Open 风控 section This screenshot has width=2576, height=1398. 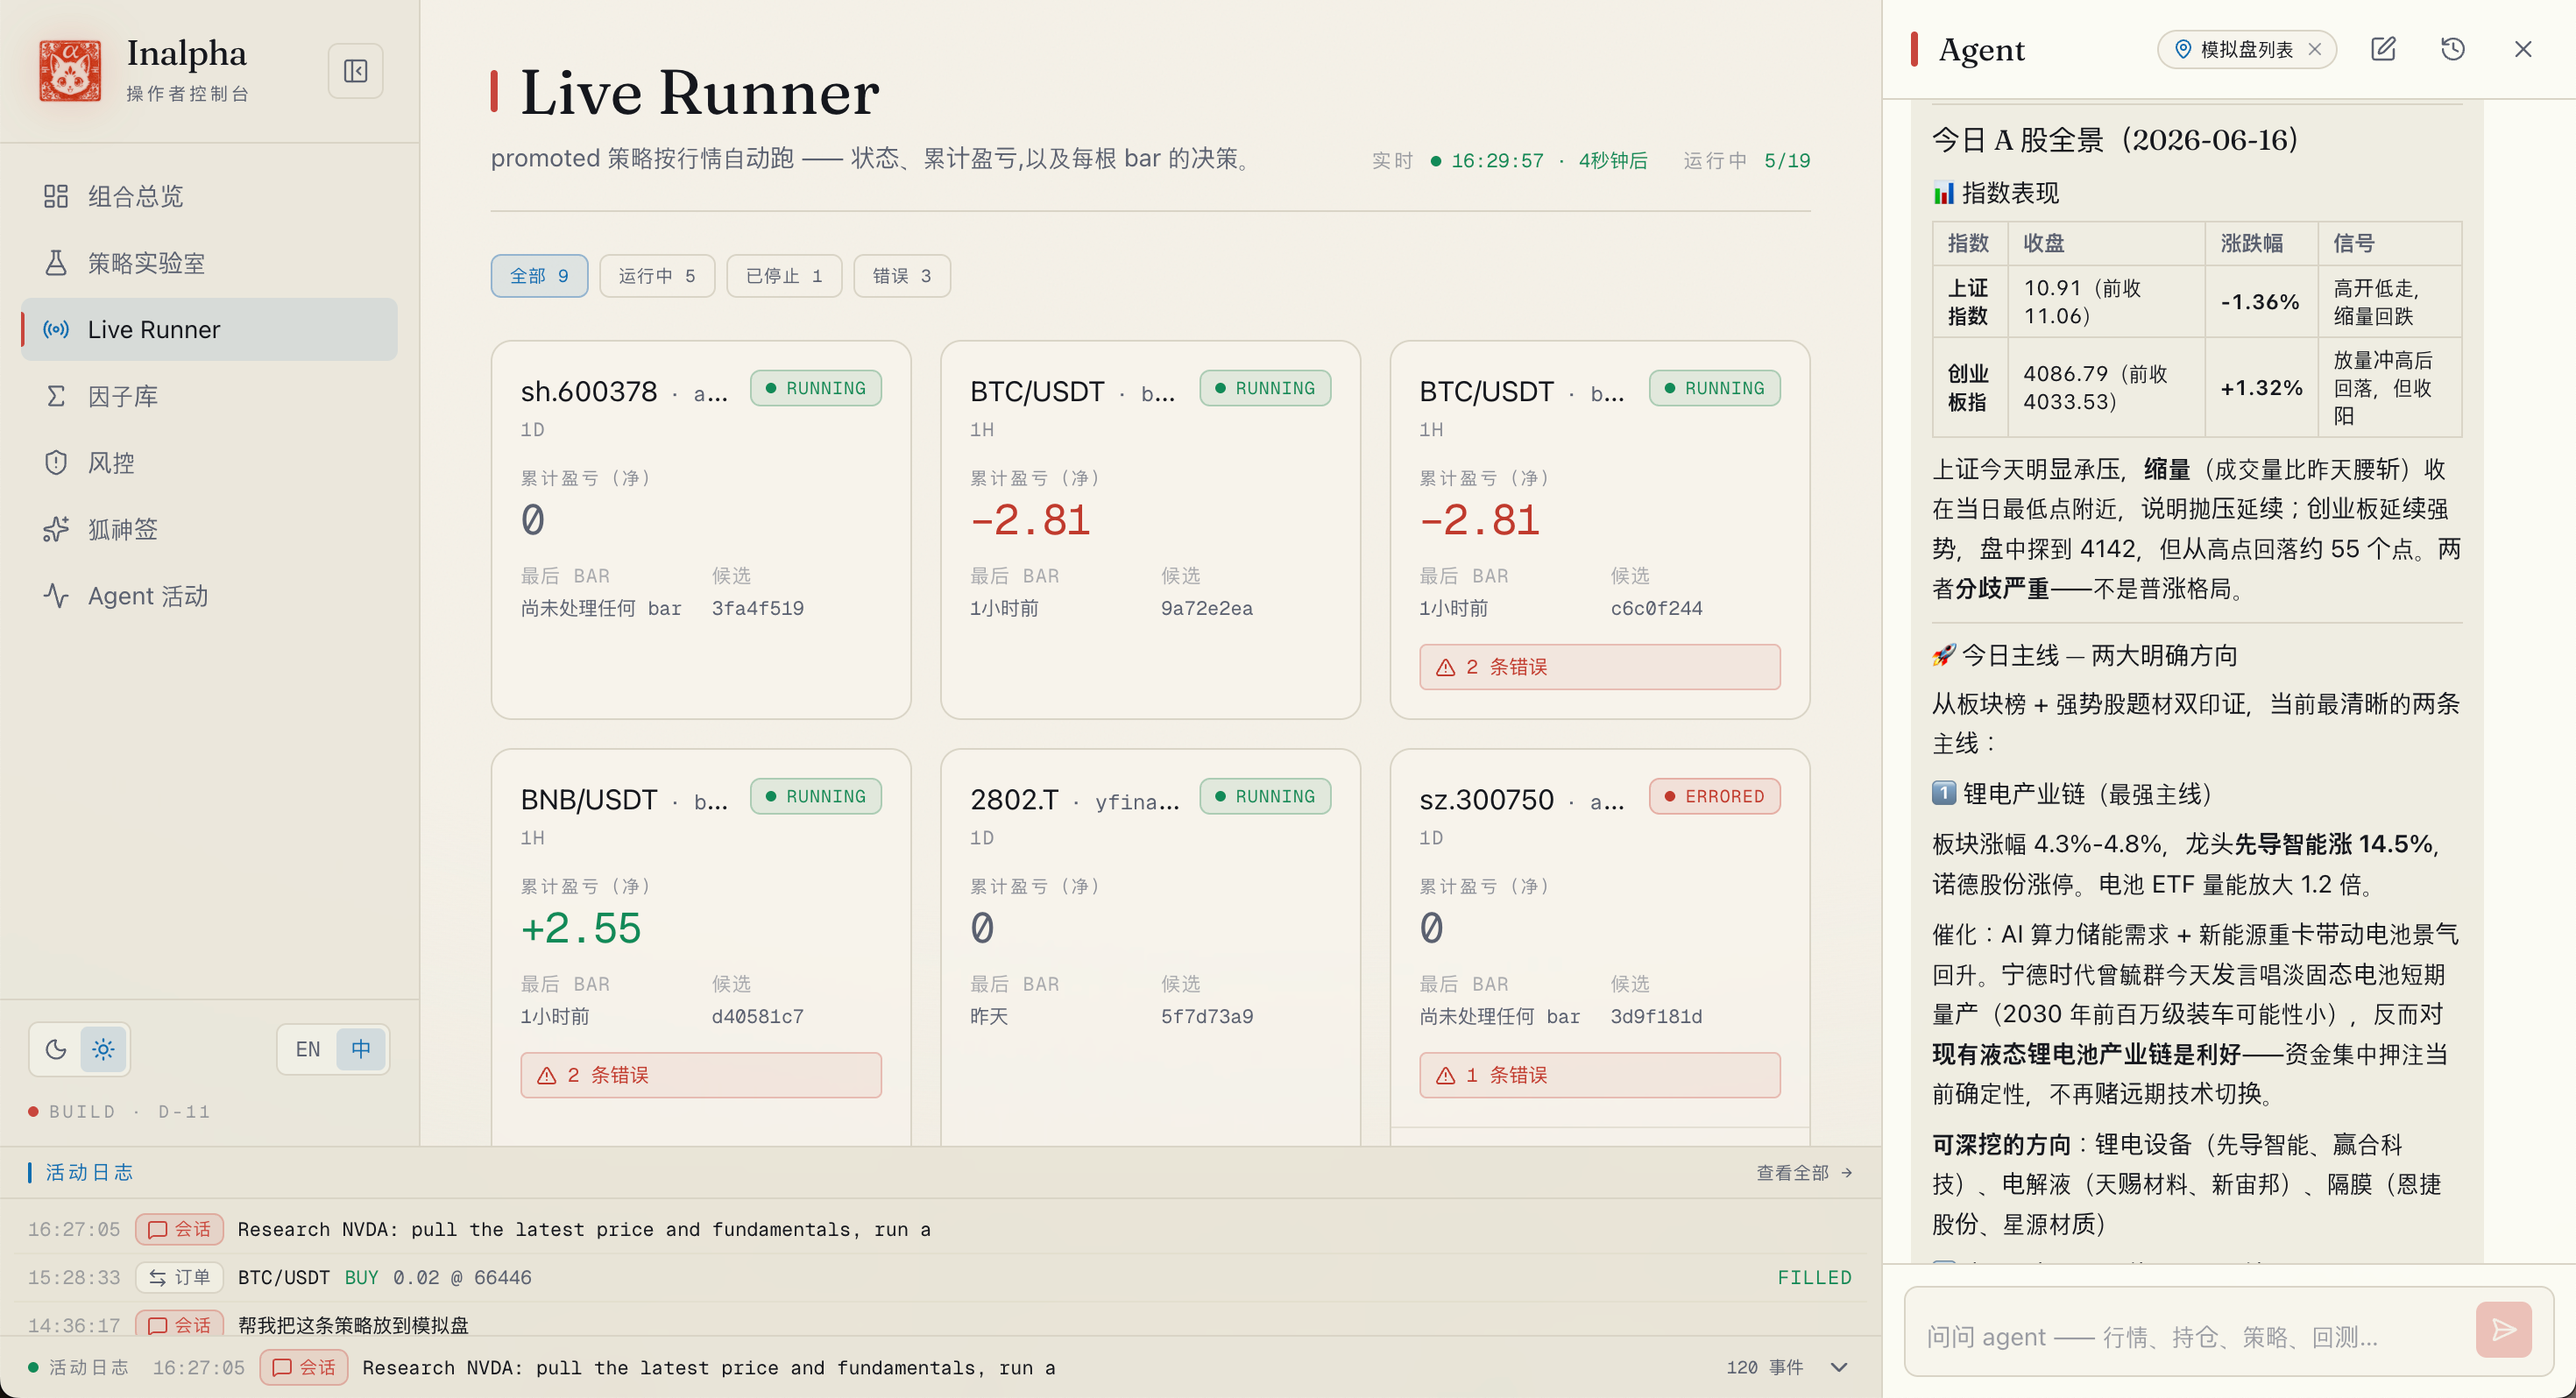pos(209,463)
